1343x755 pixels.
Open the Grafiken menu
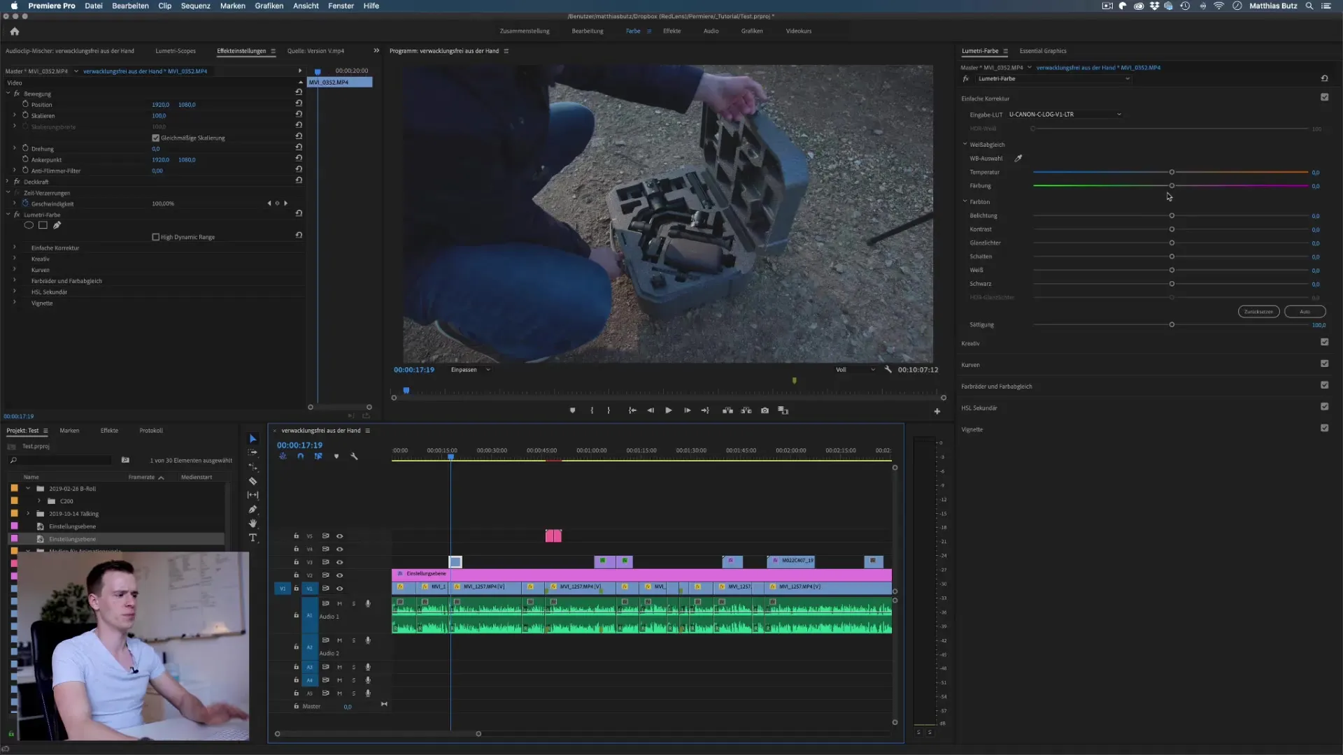click(x=269, y=6)
